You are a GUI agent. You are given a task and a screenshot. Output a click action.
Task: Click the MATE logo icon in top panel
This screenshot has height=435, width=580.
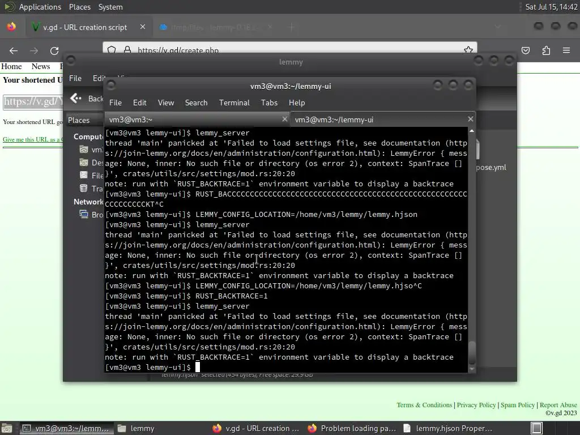[x=9, y=7]
